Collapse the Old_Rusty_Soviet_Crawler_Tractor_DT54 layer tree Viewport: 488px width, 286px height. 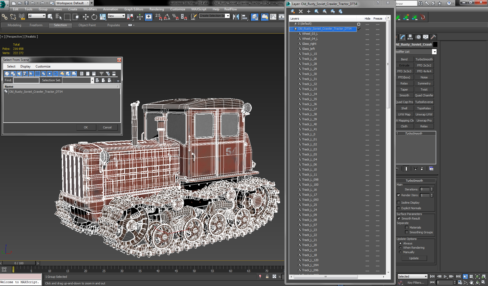(291, 29)
